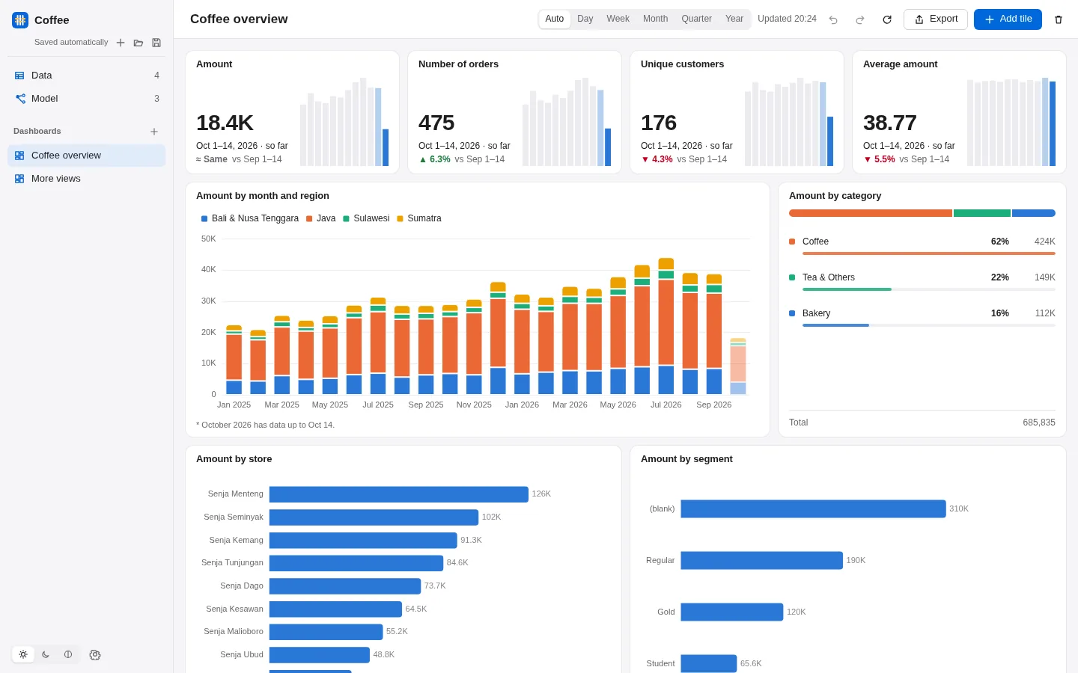Viewport: 1078px width, 673px height.
Task: Select the Year granularity
Action: click(x=734, y=19)
